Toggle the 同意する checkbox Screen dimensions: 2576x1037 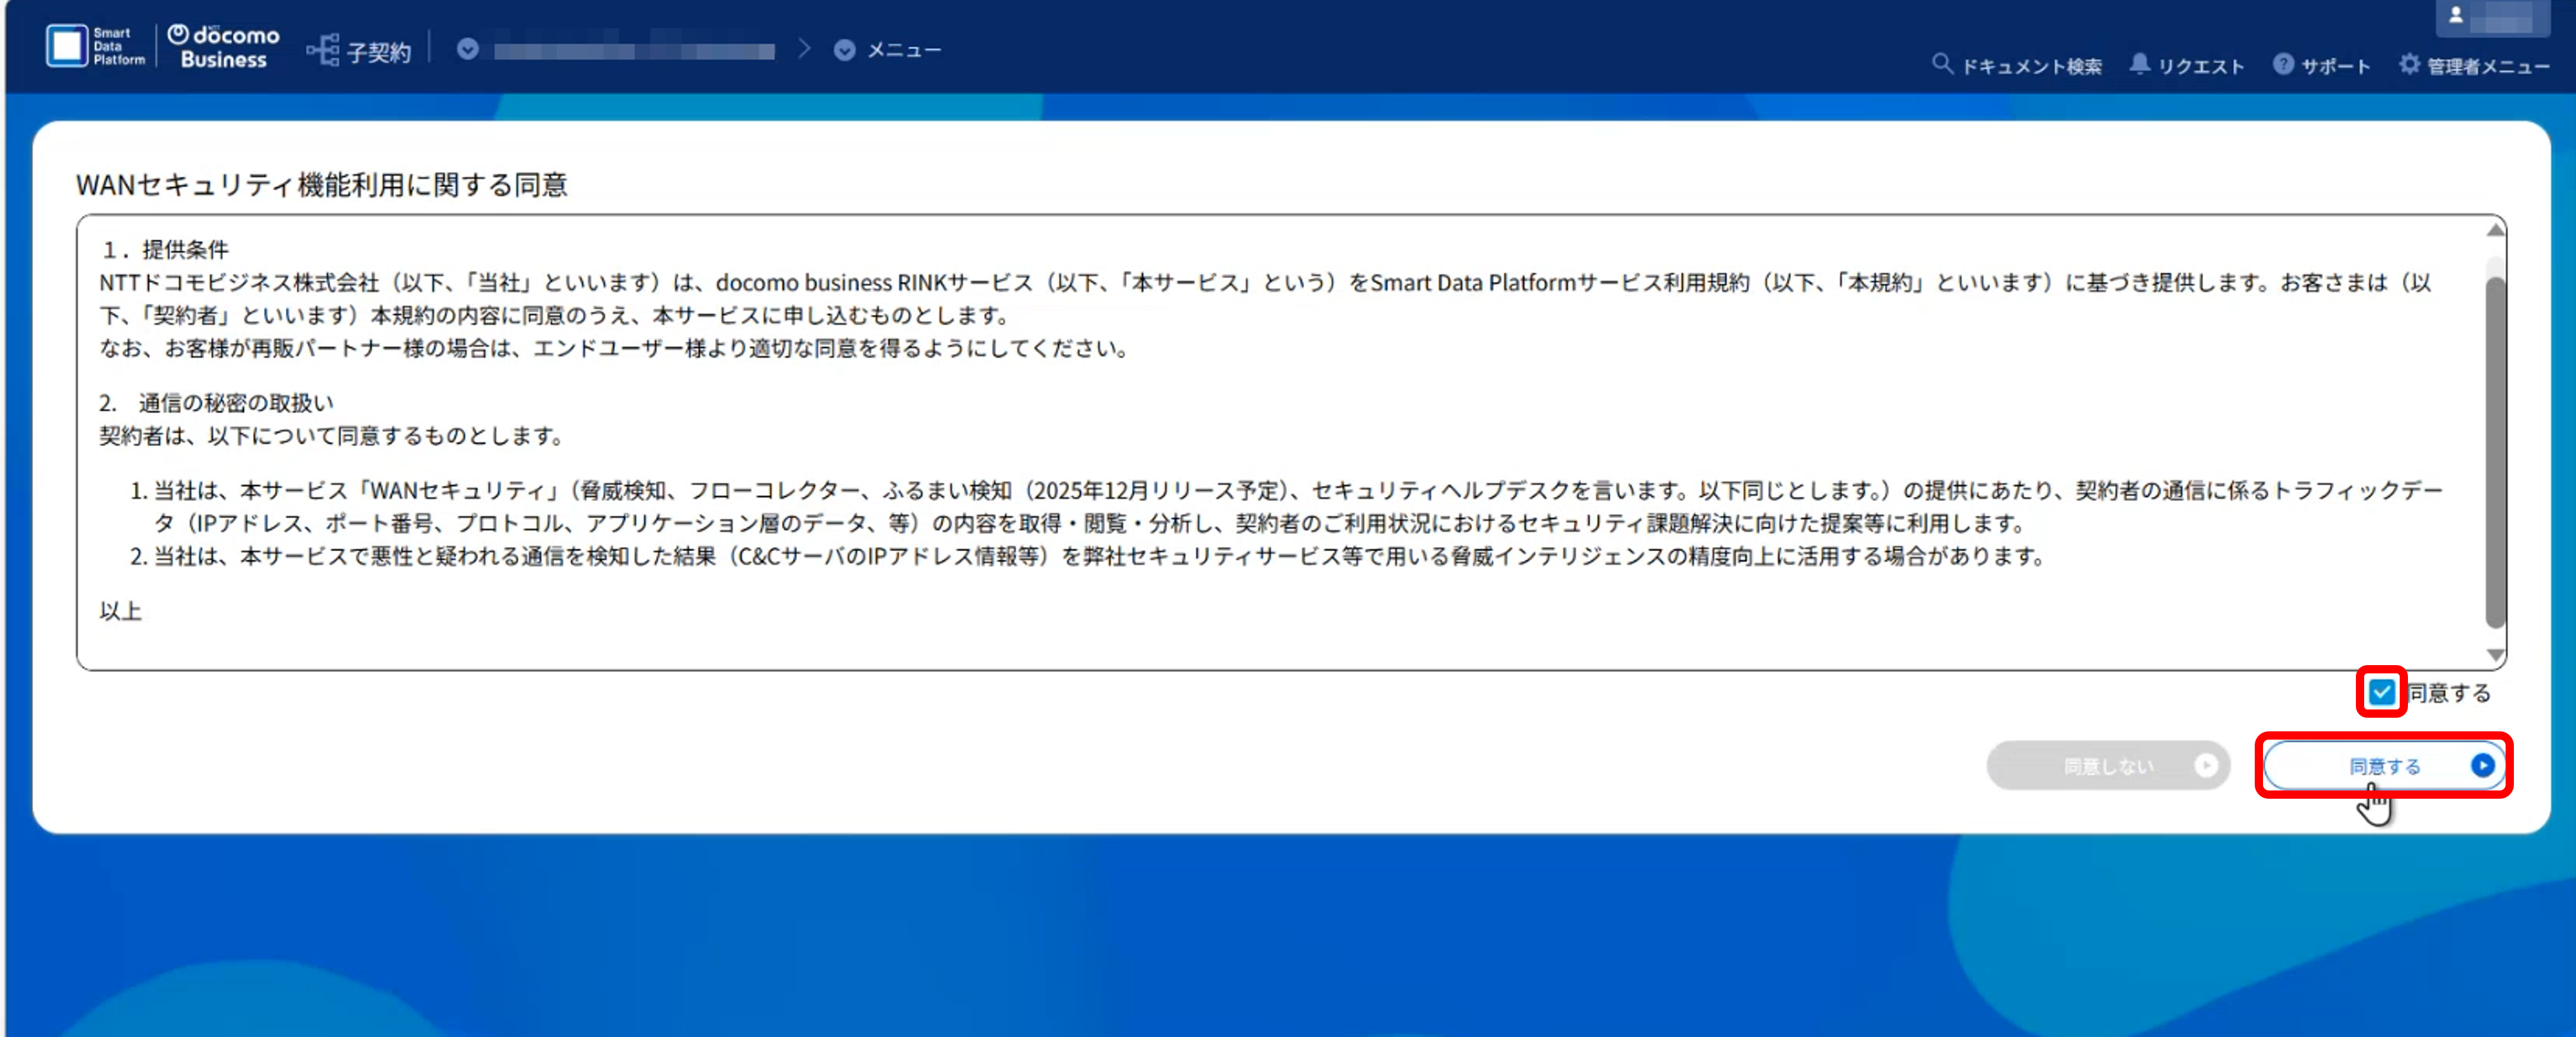[2381, 691]
